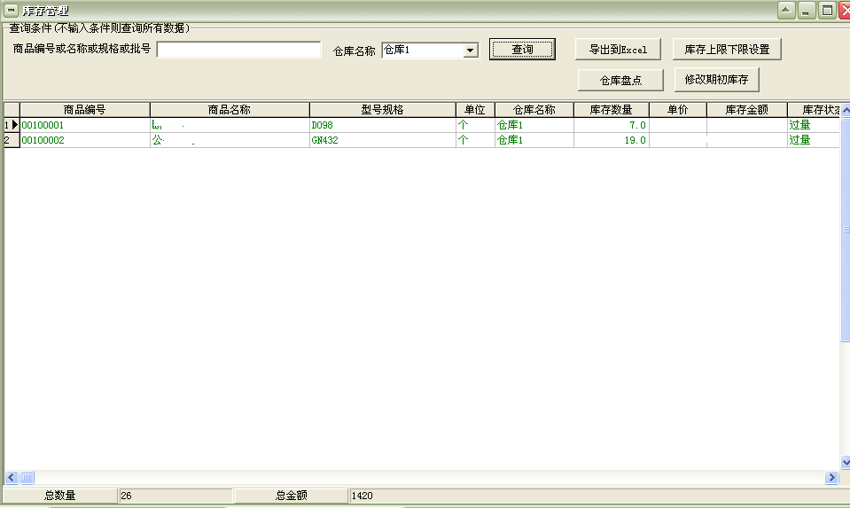The width and height of the screenshot is (850, 508).
Task: Click the GN432 型号规格 cell
Action: (381, 140)
